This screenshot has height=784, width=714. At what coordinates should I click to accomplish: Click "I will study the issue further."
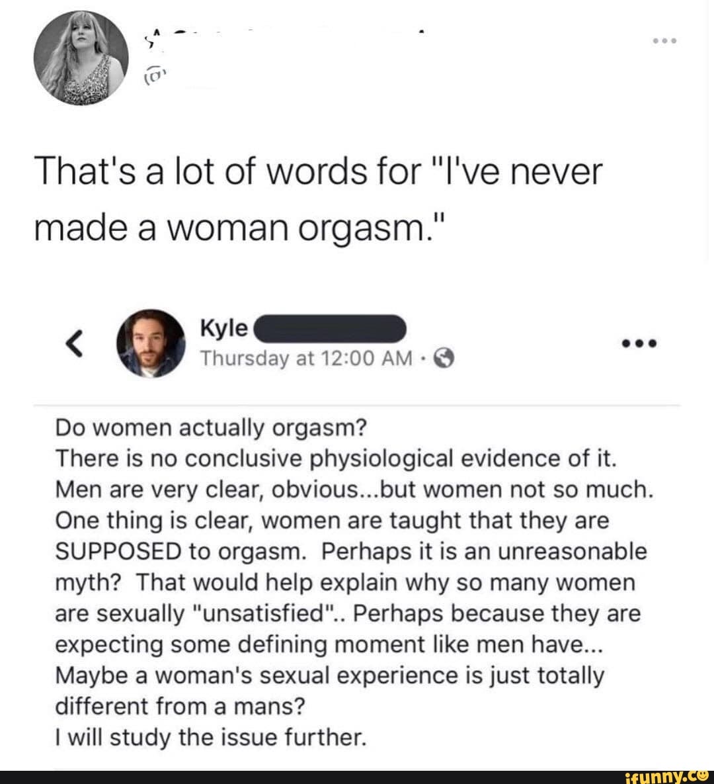[x=210, y=737]
